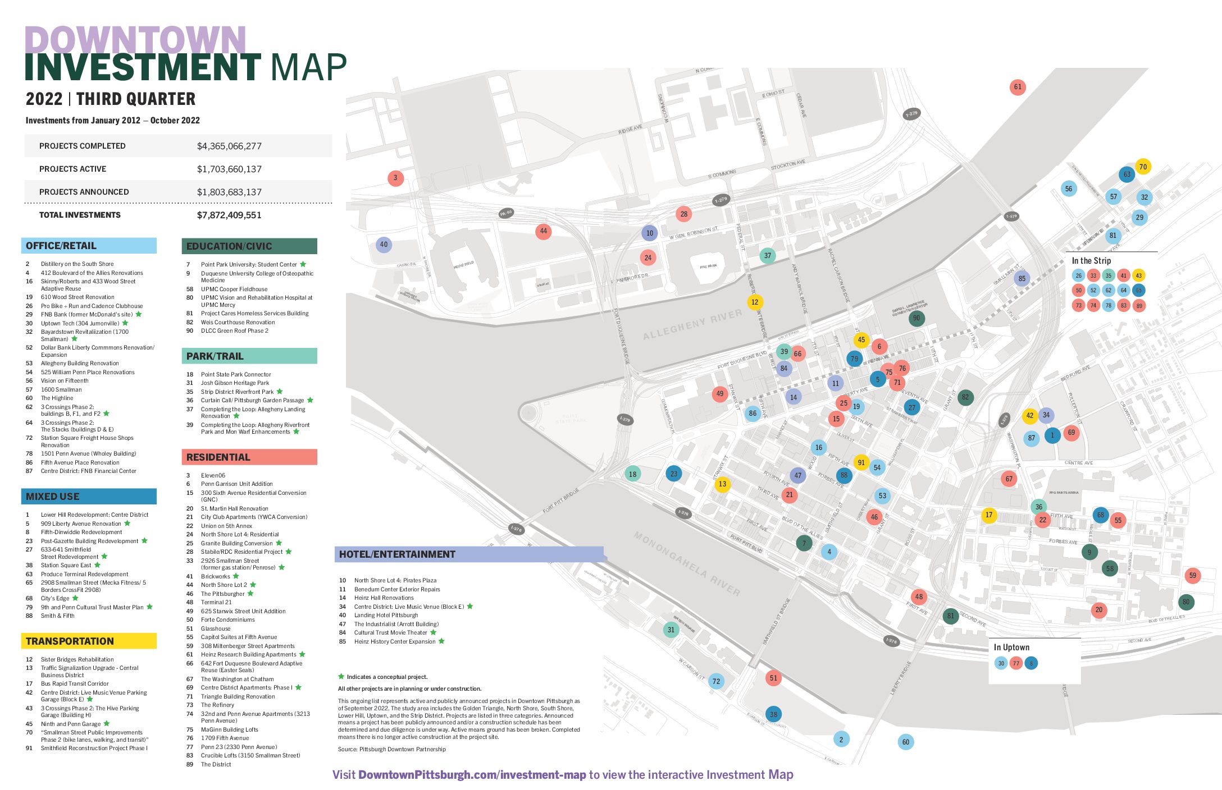The image size is (1222, 790).
Task: Click yellow marker 12 on bridge
Action: click(x=754, y=302)
